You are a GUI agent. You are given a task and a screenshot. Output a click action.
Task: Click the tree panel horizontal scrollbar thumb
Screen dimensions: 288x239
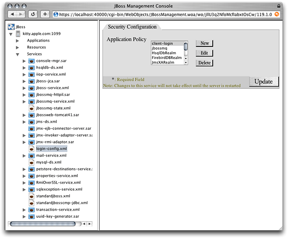pos(43,224)
